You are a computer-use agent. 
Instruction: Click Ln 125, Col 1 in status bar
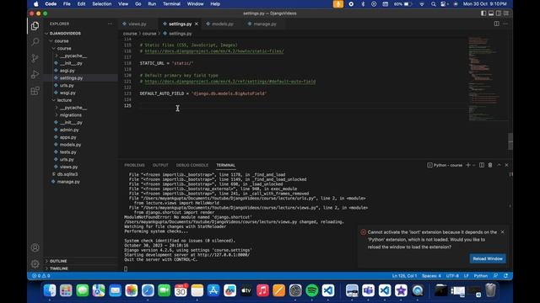tap(404, 276)
